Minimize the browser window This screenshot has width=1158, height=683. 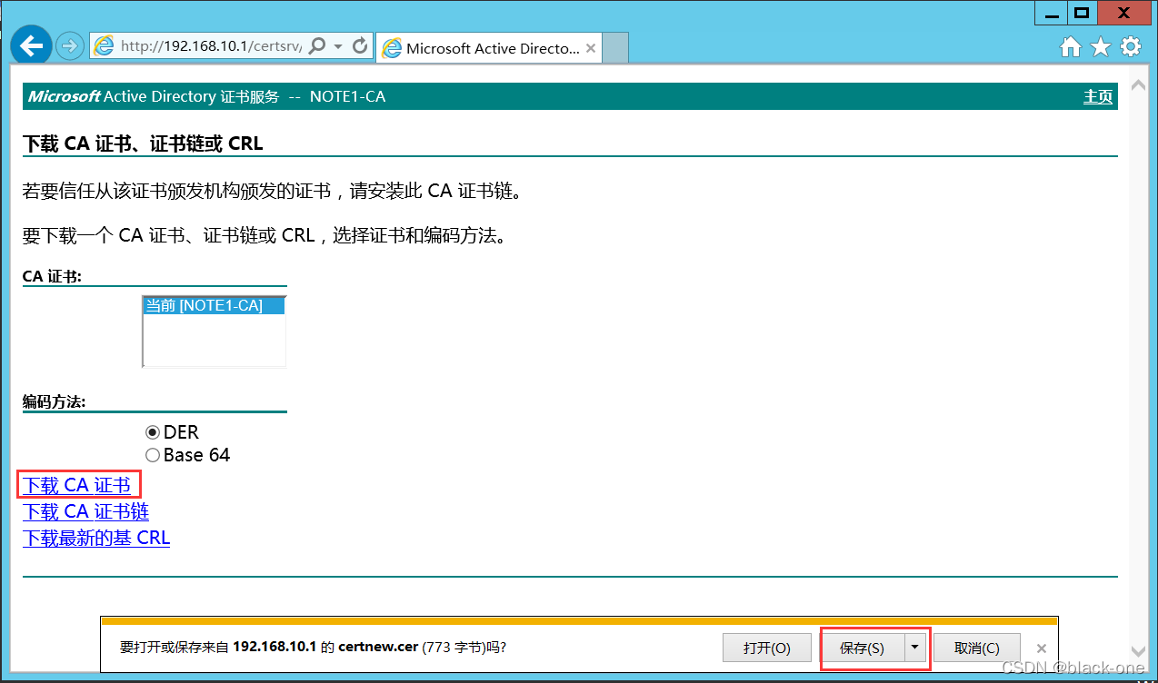(x=1050, y=13)
